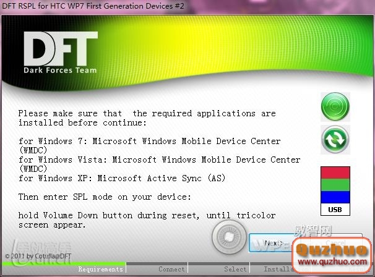Click the line "for Windows XP: Microsoft Active Sync (AS)"
Viewport: 375px width, 277px height.
[122, 178]
